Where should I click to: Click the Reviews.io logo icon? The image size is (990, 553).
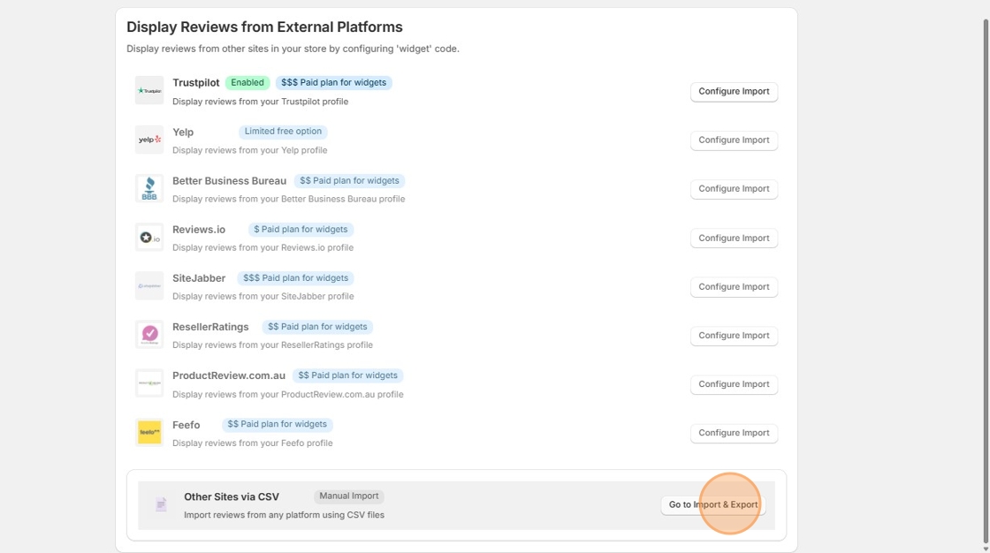(x=149, y=238)
